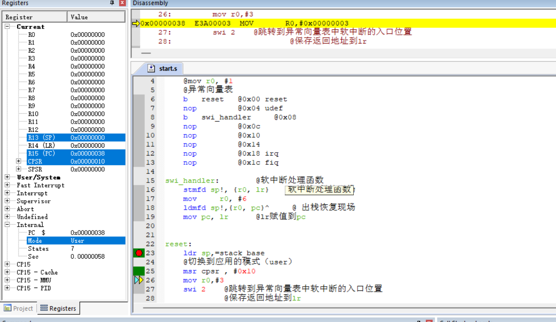Click the file icon on start.s tab

pos(152,68)
